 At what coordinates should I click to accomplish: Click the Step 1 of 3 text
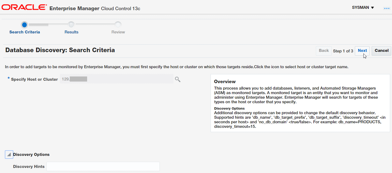pos(343,51)
